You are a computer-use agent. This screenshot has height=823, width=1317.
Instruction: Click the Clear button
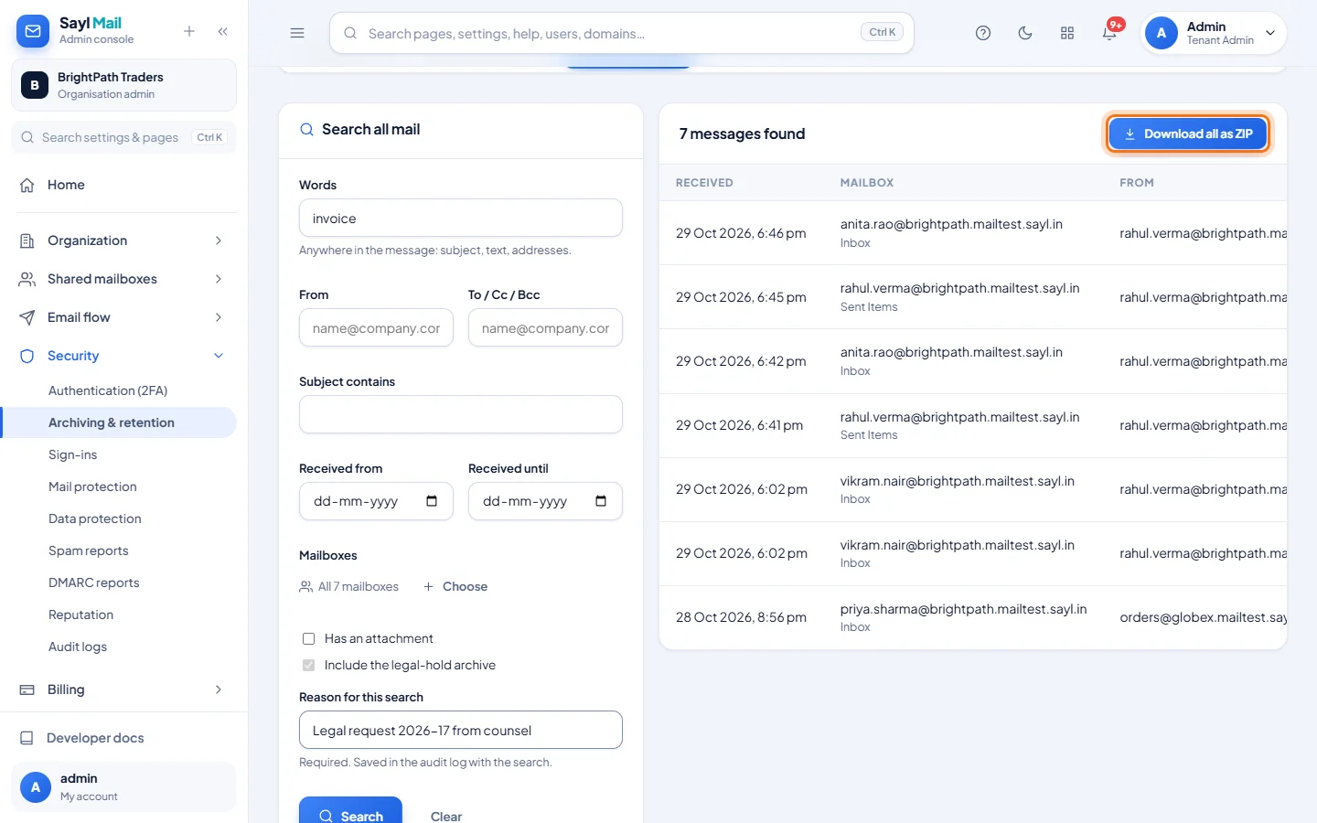pyautogui.click(x=446, y=816)
